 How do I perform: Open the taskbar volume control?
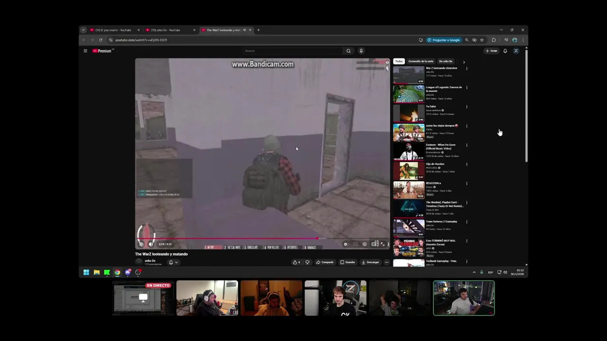[x=505, y=272]
